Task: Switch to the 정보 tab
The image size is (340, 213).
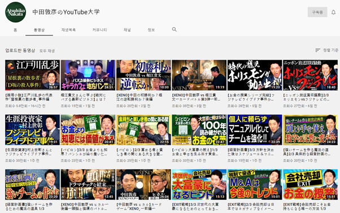Action: tap(151, 30)
